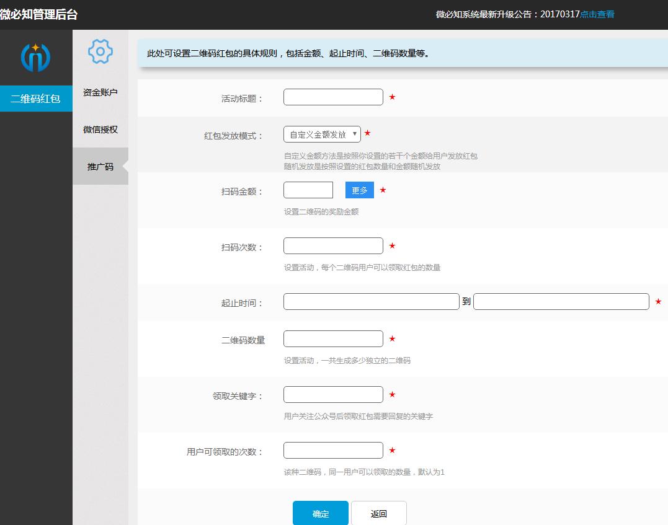Viewport: 668px width, 525px height.
Task: Click the 返回 return button
Action: [379, 513]
